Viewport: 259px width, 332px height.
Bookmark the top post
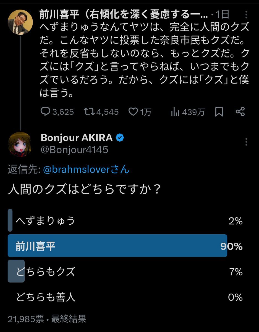point(219,112)
